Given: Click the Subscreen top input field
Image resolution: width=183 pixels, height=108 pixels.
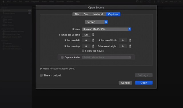Looking at the screenshot, I should (86, 46).
